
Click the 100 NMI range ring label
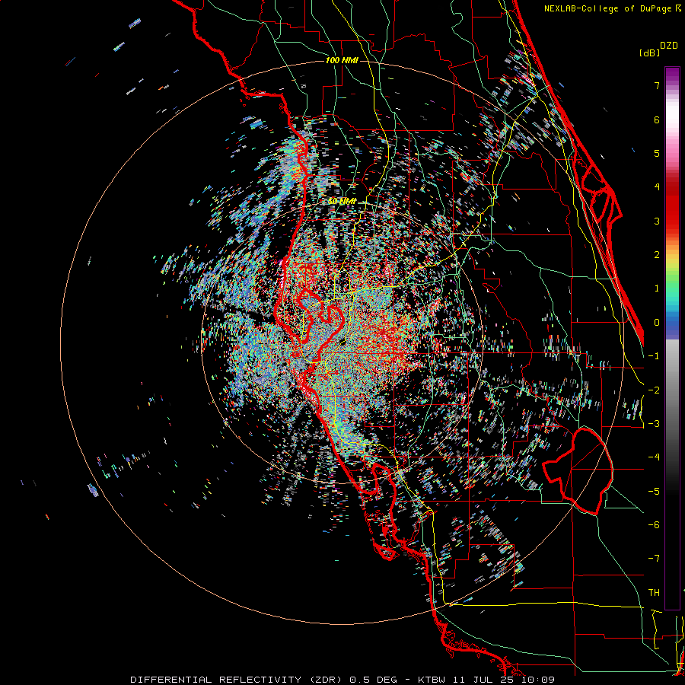(x=342, y=60)
